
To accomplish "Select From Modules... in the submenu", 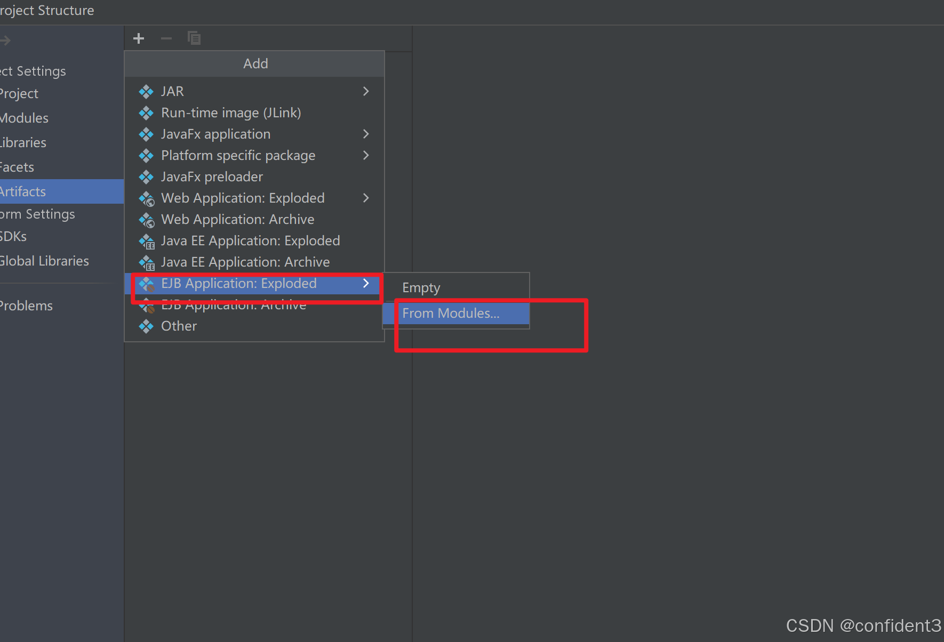I will coord(456,313).
